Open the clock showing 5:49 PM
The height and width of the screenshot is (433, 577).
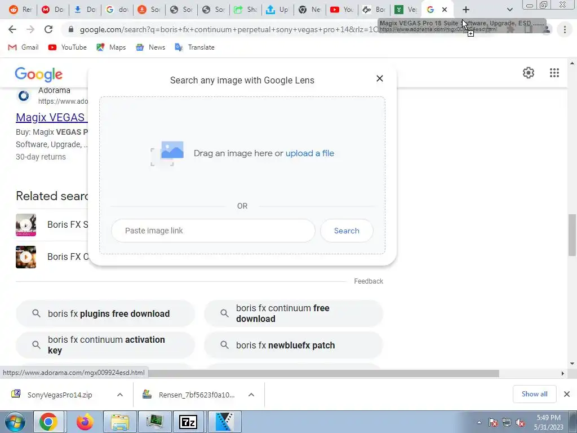pyautogui.click(x=549, y=422)
